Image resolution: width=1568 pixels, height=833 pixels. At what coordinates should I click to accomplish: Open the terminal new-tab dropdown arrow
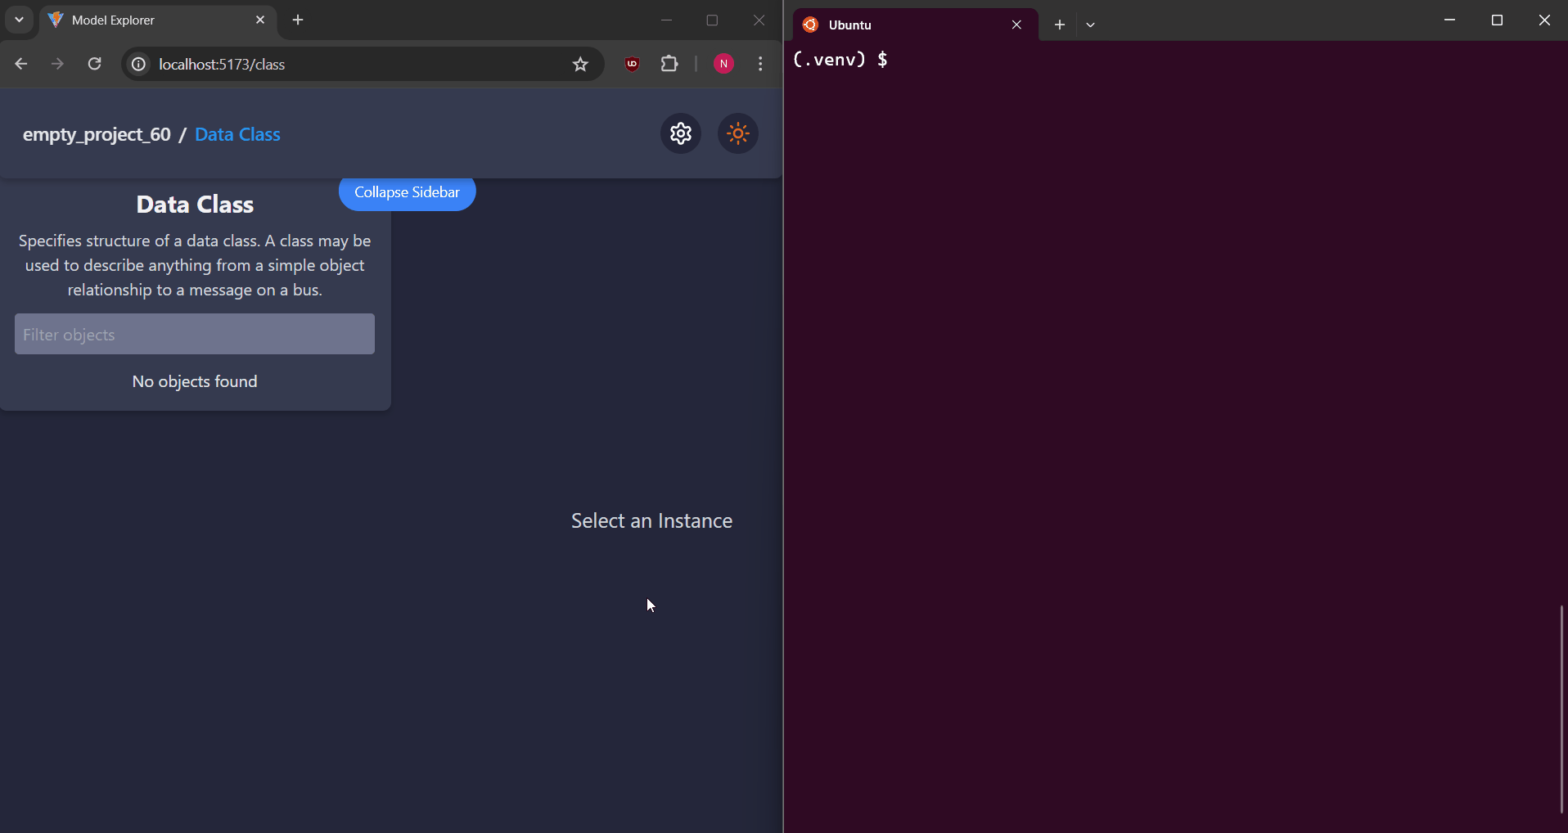click(x=1090, y=25)
